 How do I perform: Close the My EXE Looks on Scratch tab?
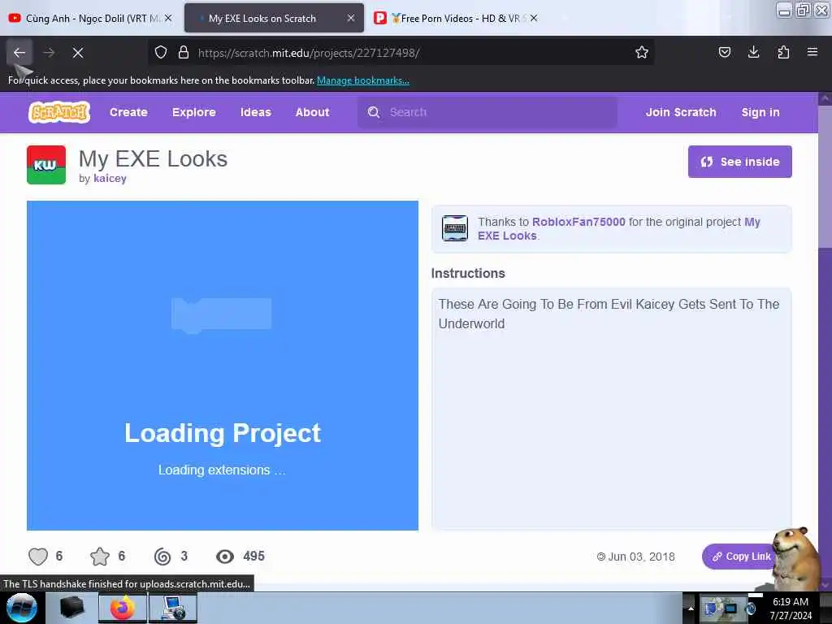(x=351, y=18)
